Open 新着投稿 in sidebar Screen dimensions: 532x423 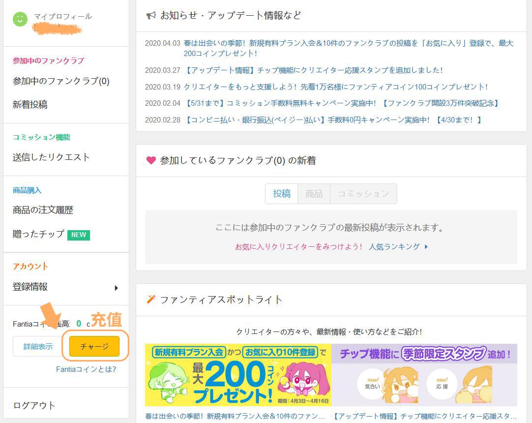click(30, 105)
